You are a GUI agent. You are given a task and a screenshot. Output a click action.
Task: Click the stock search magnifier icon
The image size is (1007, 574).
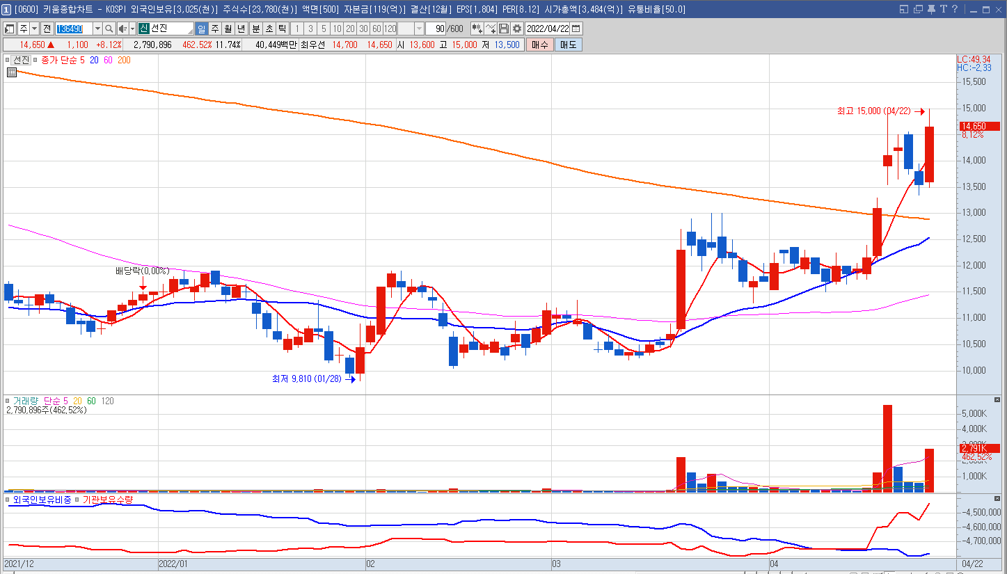click(109, 29)
